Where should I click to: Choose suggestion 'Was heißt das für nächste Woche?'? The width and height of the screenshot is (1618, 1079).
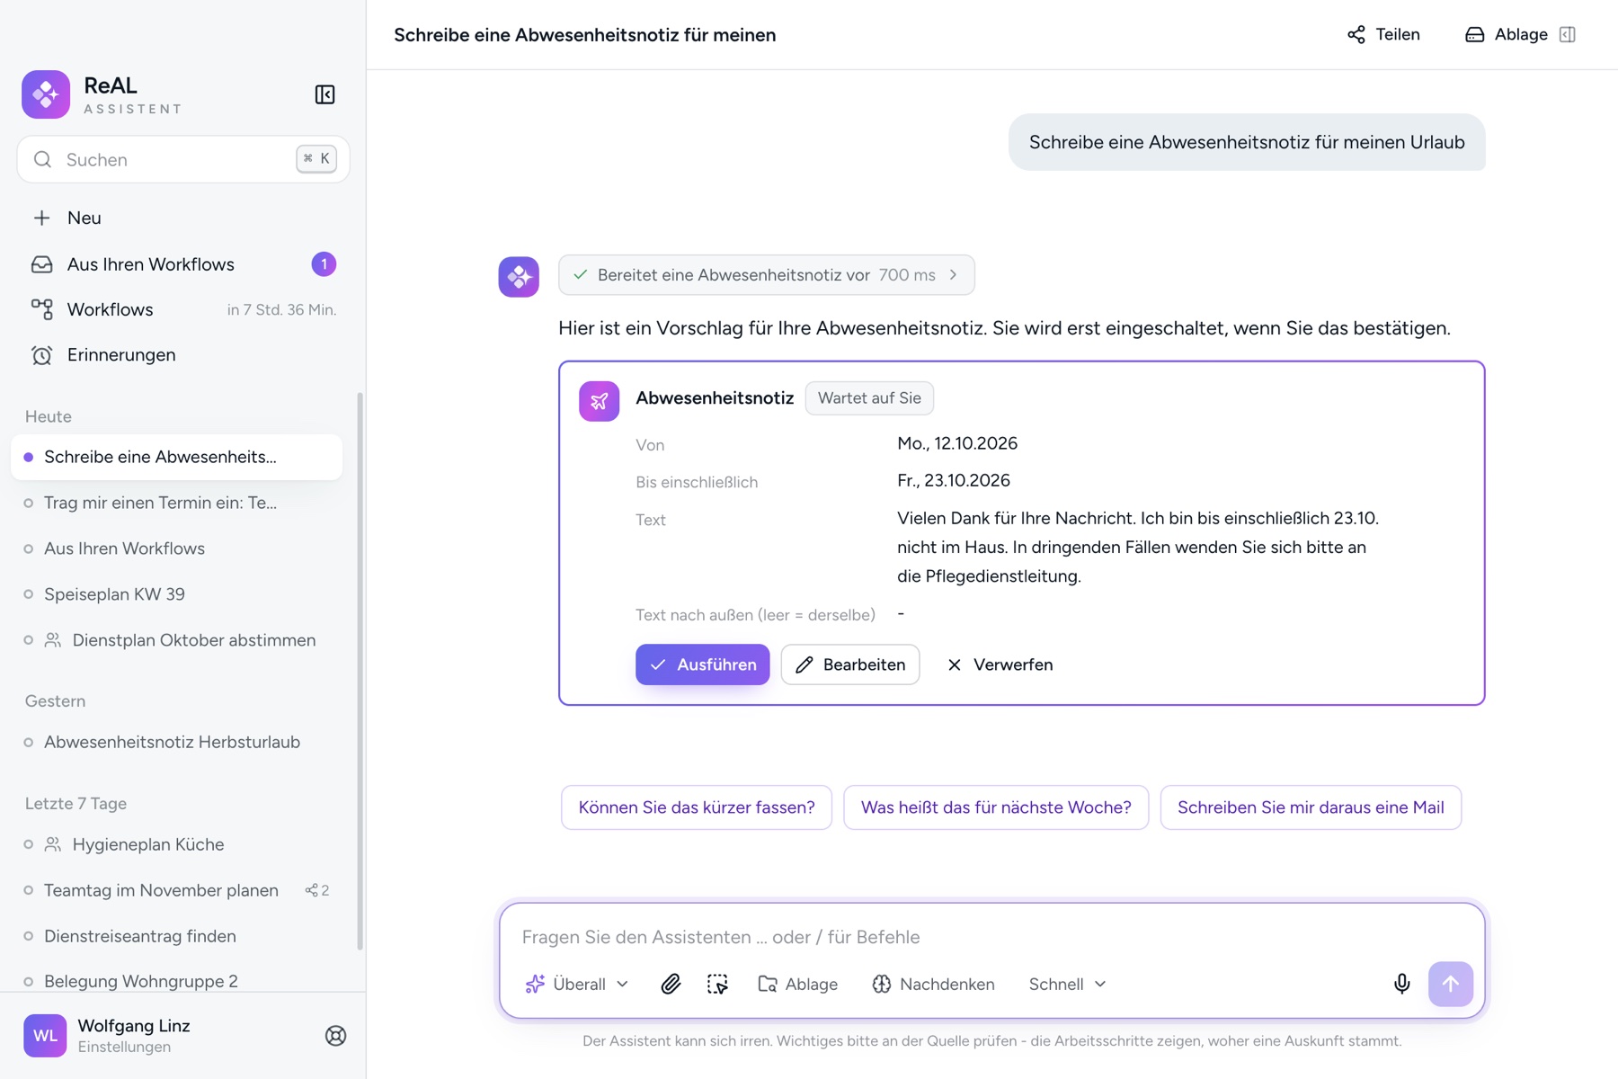point(995,807)
